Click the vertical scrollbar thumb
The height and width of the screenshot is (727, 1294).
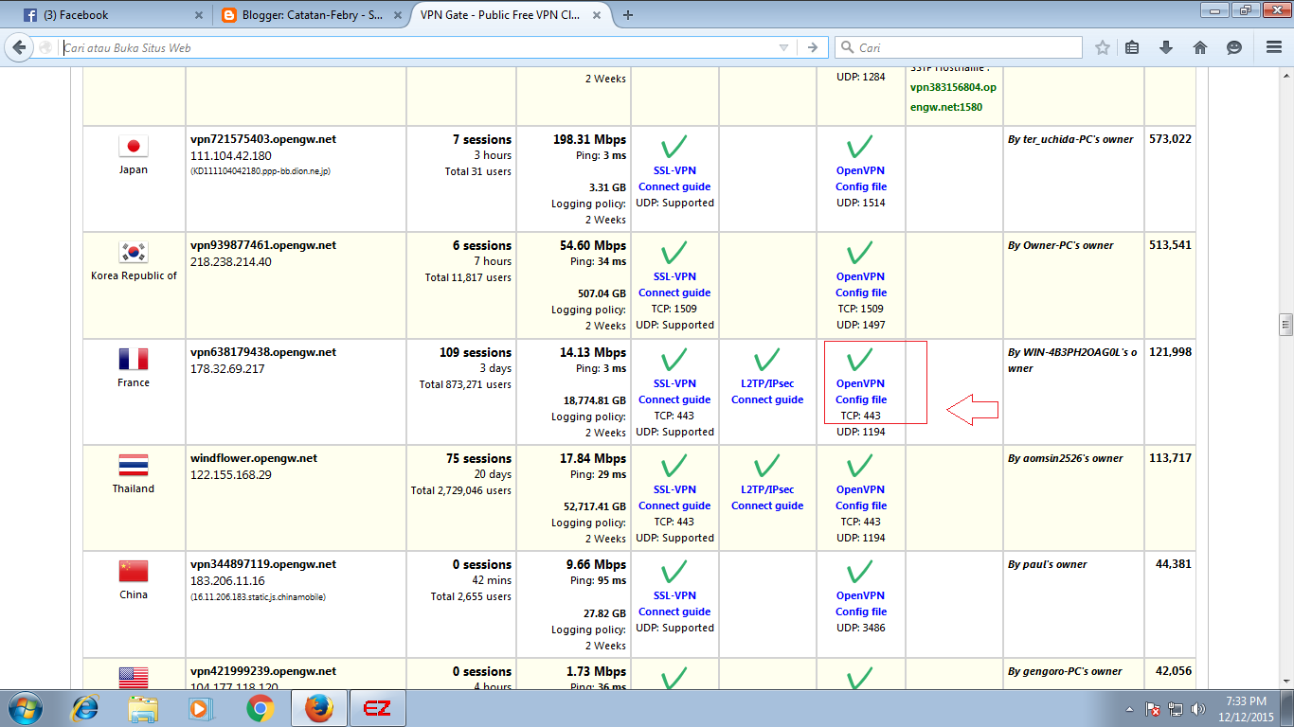(1285, 325)
